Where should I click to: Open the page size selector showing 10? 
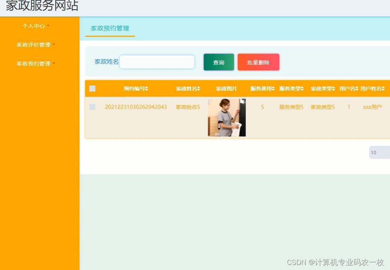(380, 152)
